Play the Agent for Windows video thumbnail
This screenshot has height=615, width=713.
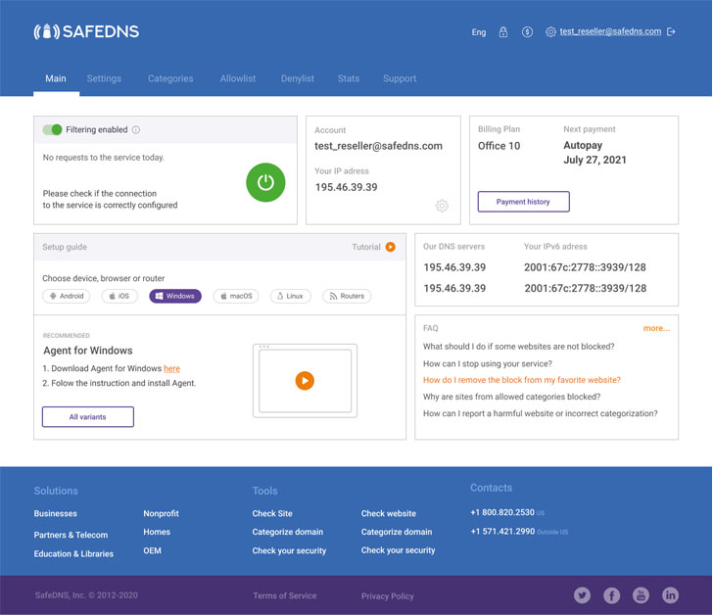coord(305,381)
